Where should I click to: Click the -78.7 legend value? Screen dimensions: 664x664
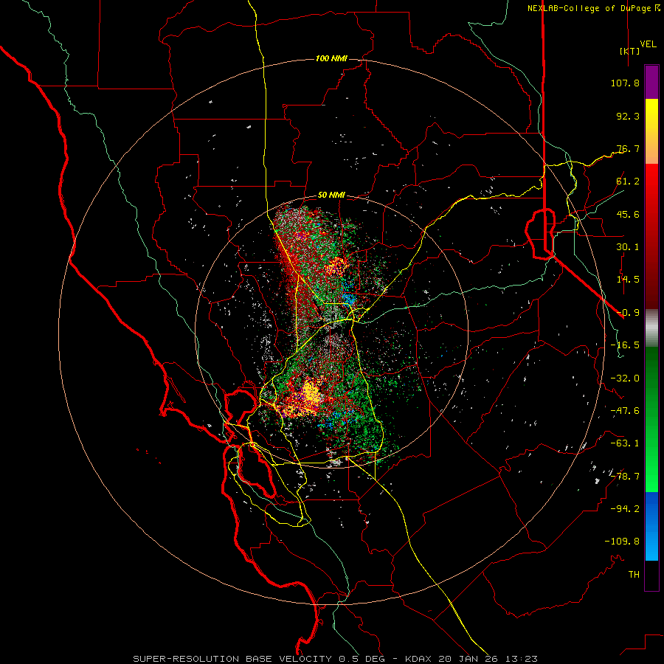tap(625, 477)
